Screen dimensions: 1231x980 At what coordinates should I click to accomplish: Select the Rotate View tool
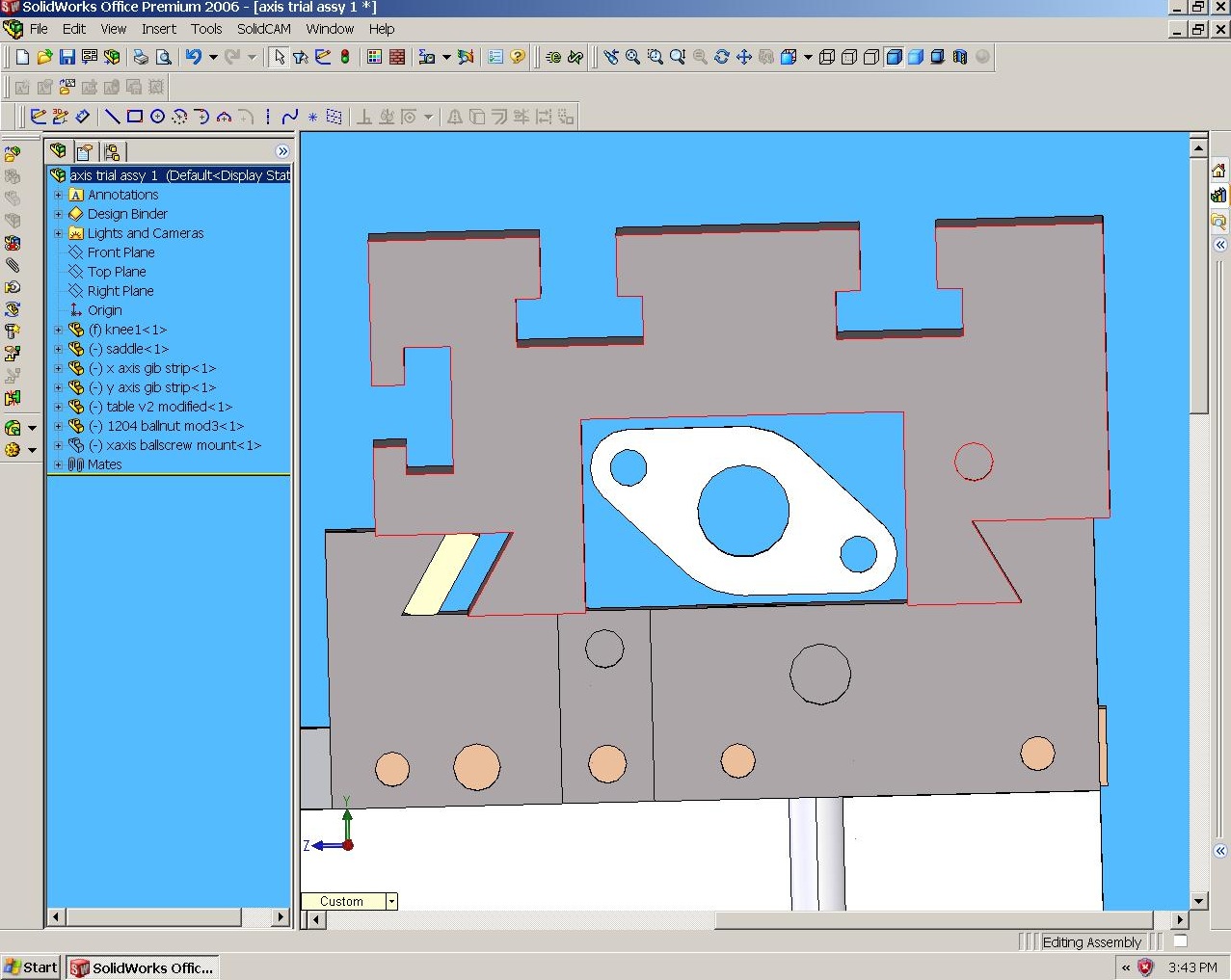click(x=721, y=58)
